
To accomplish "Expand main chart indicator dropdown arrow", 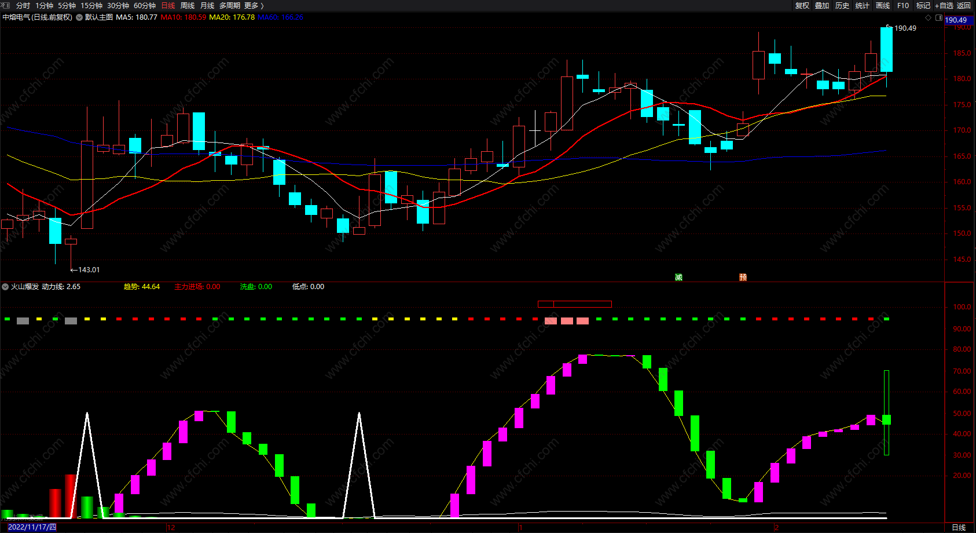I will pyautogui.click(x=79, y=17).
